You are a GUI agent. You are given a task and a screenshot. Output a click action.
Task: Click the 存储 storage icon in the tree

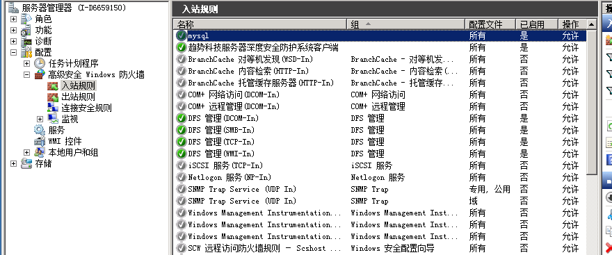pyautogui.click(x=26, y=163)
